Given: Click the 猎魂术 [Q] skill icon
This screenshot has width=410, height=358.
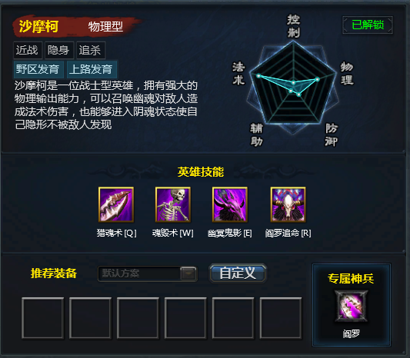Looking at the screenshot, I should coord(116,204).
